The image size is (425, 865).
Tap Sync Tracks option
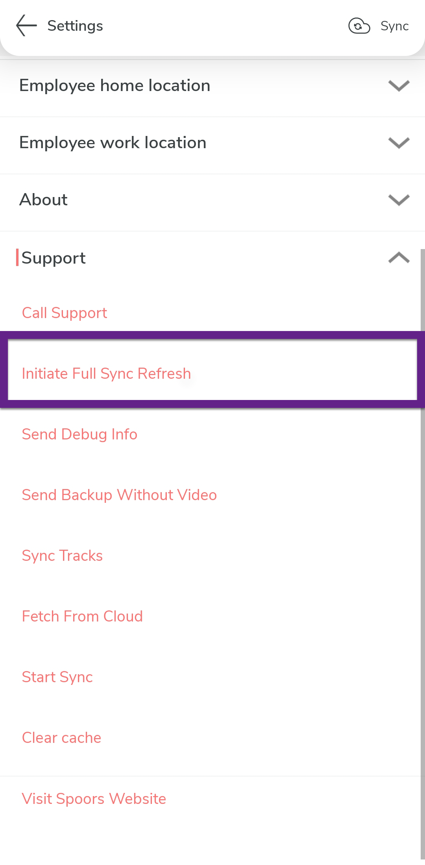pyautogui.click(x=62, y=556)
